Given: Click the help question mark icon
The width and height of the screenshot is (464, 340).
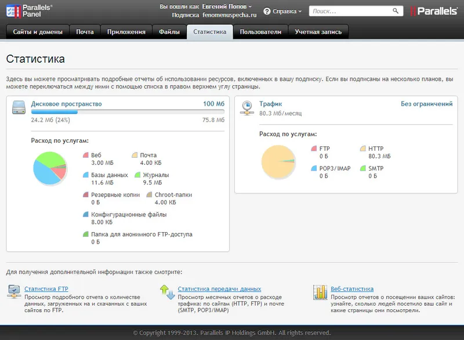Looking at the screenshot, I should [x=267, y=11].
